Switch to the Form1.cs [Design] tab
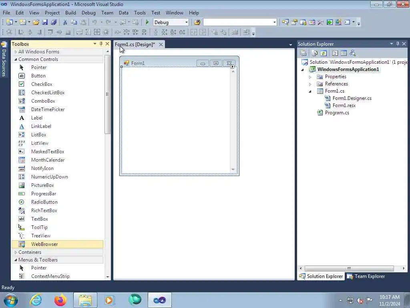Image resolution: width=410 pixels, height=308 pixels. (135, 45)
